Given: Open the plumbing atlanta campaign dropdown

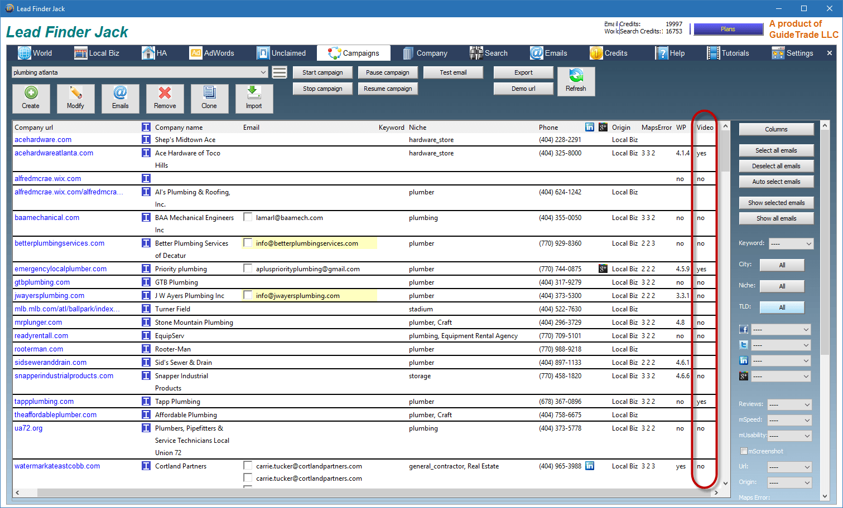Looking at the screenshot, I should [x=263, y=72].
